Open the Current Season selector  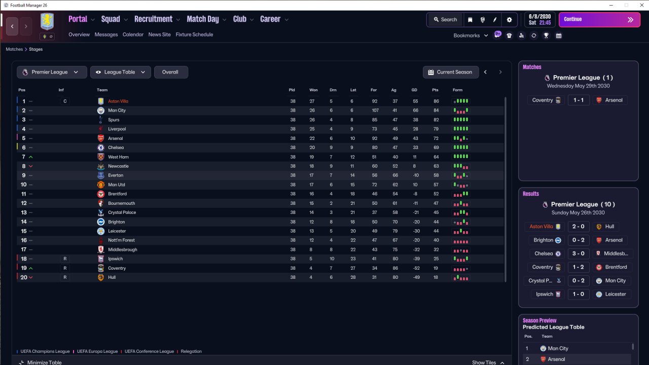(x=450, y=72)
